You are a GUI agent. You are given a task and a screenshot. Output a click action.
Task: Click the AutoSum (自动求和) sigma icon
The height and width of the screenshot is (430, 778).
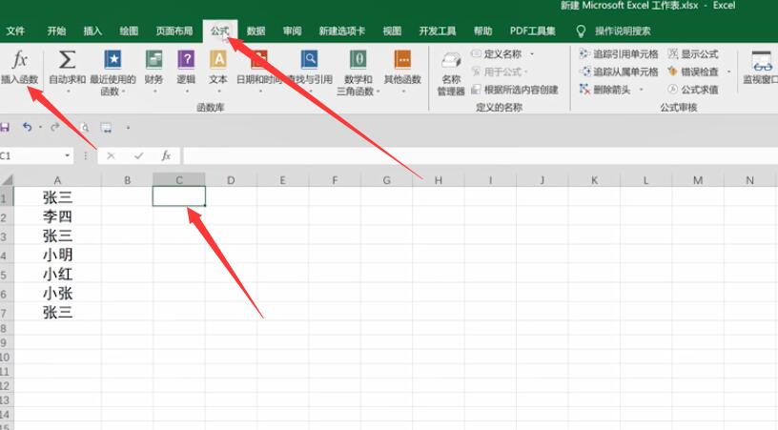pyautogui.click(x=67, y=60)
